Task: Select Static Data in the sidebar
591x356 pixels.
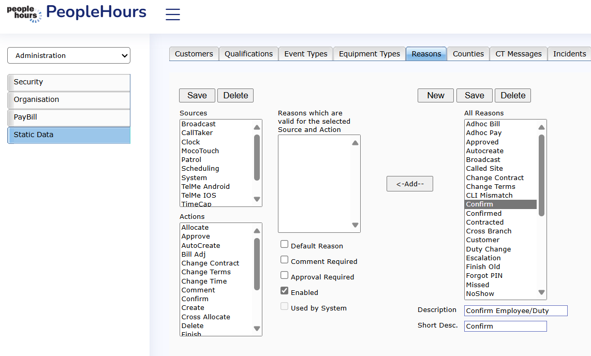Action: point(69,135)
